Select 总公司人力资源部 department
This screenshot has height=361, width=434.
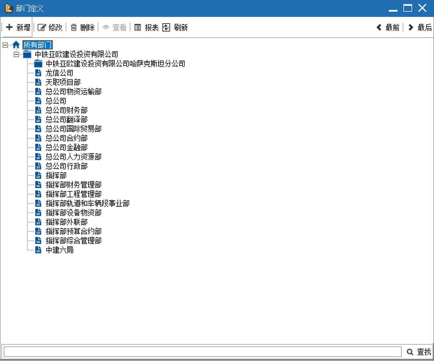[73, 157]
